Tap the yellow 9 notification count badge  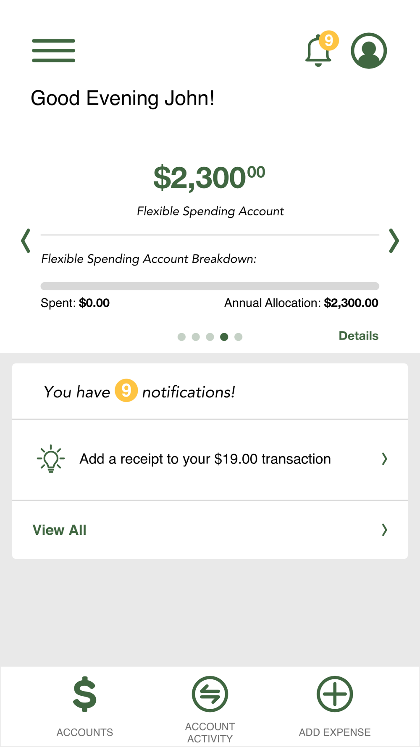pos(126,391)
